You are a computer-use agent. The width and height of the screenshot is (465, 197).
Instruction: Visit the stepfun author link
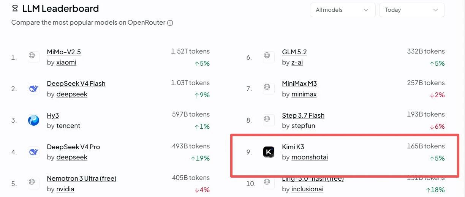click(x=303, y=126)
